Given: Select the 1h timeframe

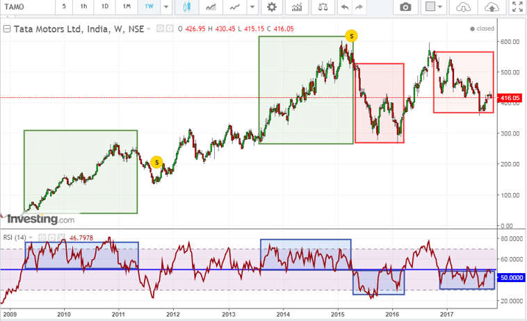Looking at the screenshot, I should (x=83, y=6).
